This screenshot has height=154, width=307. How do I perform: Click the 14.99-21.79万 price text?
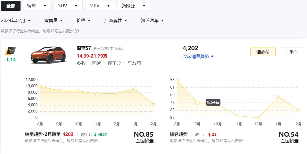(92, 56)
